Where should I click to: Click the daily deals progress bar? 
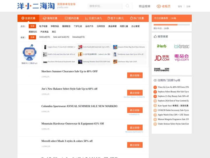[x=171, y=25]
